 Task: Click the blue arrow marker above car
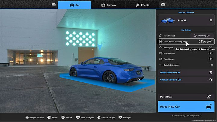click(x=100, y=47)
